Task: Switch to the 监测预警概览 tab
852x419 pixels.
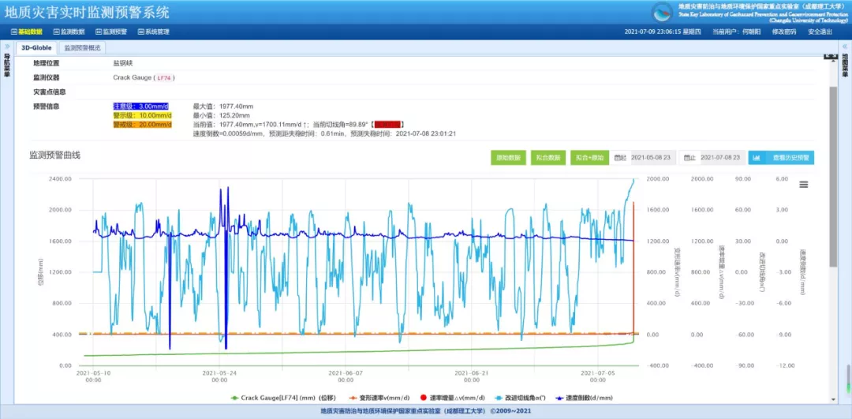Action: point(82,47)
